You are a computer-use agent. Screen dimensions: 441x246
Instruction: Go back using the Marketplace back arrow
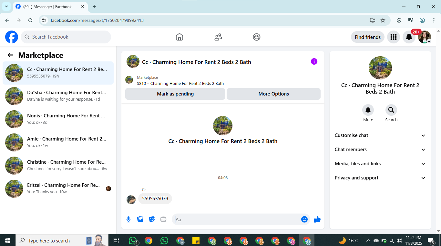[10, 55]
